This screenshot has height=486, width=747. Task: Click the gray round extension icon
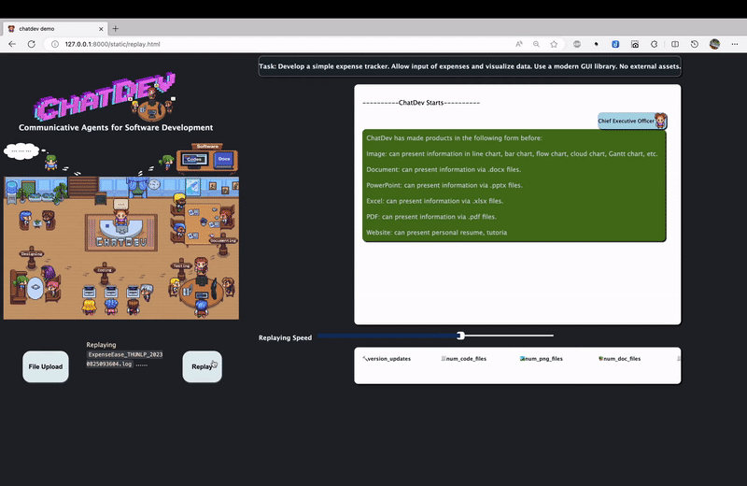point(577,44)
